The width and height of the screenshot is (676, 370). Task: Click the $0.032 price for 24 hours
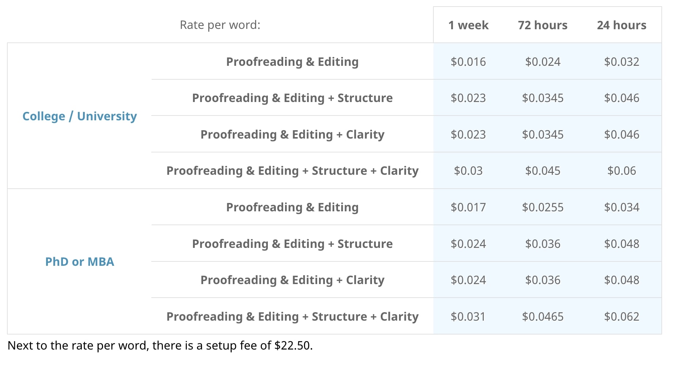(621, 62)
